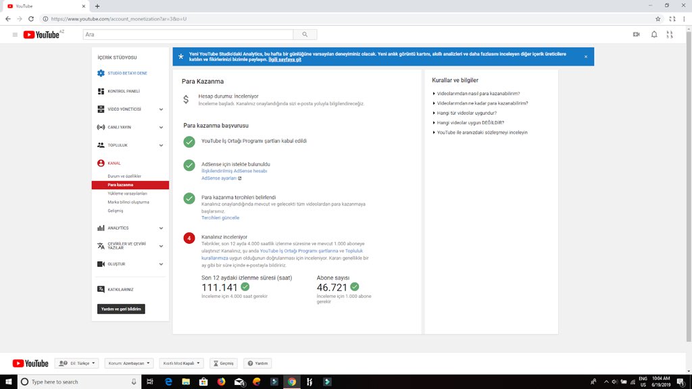Open File Explorer from taskbar
The height and width of the screenshot is (389, 692).
point(186,382)
